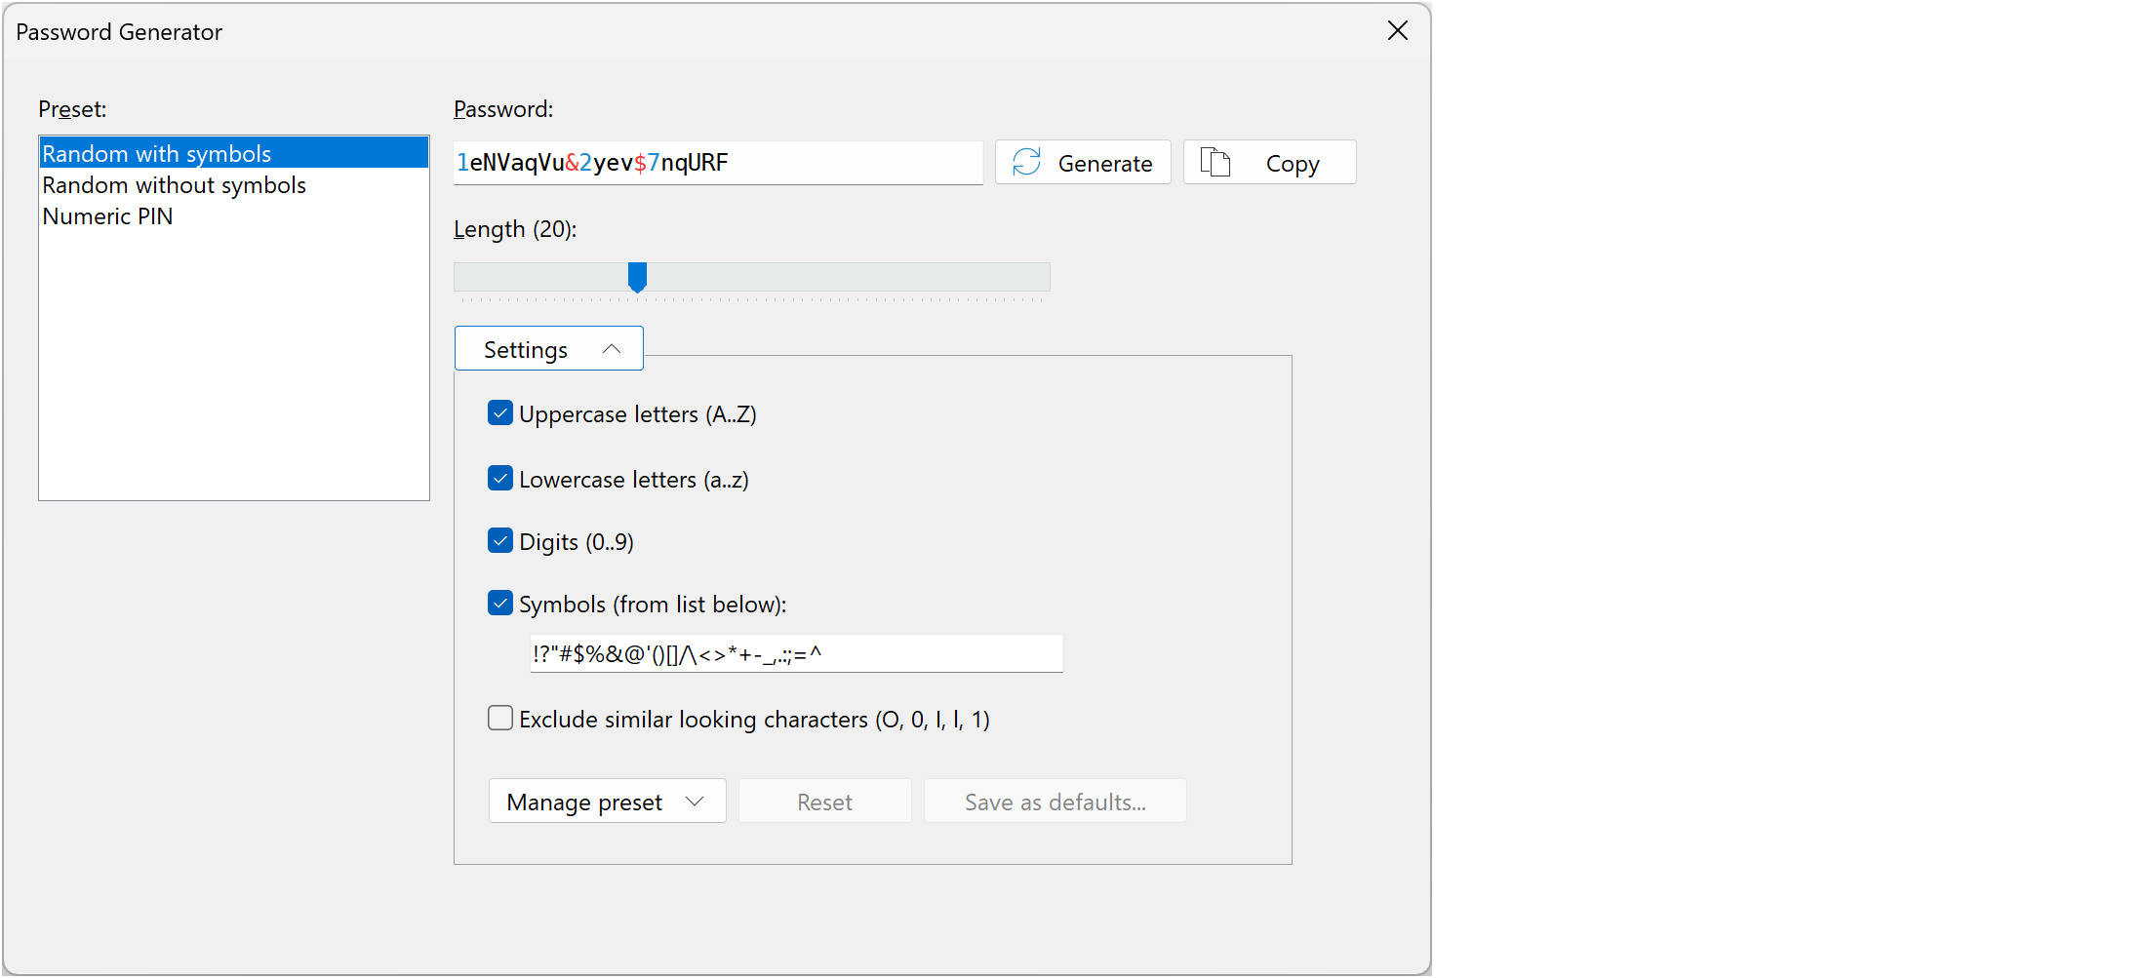The height and width of the screenshot is (978, 2151).
Task: Open the Manage preset dropdown arrow
Action: [695, 802]
